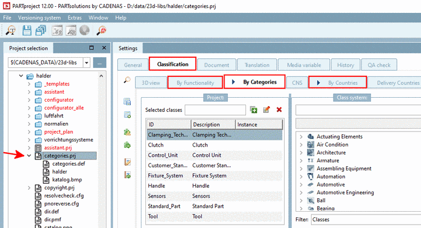Click the halder folder icon

[30, 76]
